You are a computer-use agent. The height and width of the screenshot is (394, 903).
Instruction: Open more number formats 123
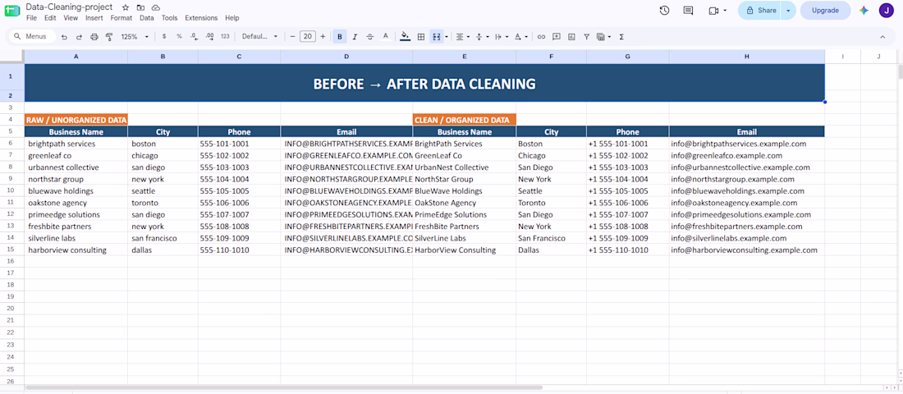click(225, 36)
